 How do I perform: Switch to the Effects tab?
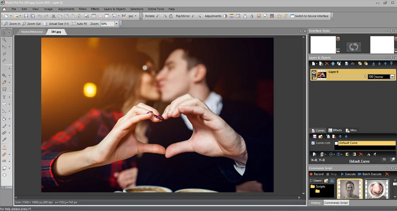click(335, 130)
